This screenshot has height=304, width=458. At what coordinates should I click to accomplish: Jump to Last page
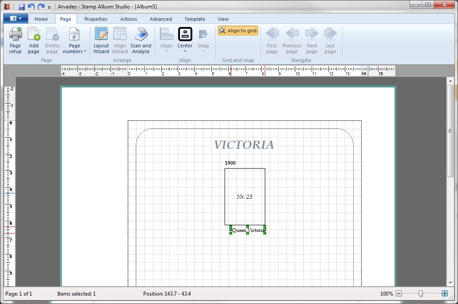coord(330,40)
